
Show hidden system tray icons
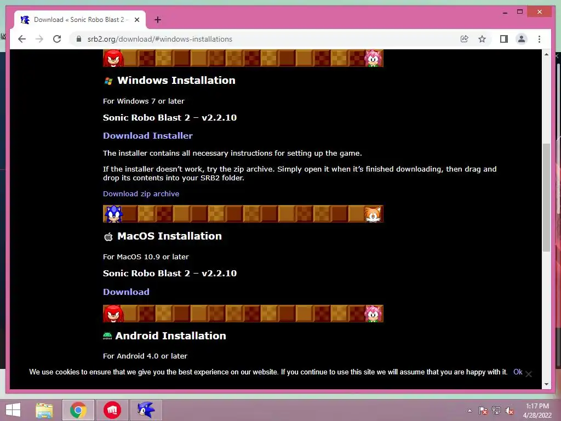(x=470, y=411)
